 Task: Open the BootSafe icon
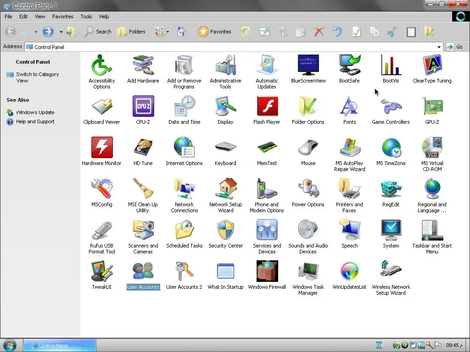(349, 65)
